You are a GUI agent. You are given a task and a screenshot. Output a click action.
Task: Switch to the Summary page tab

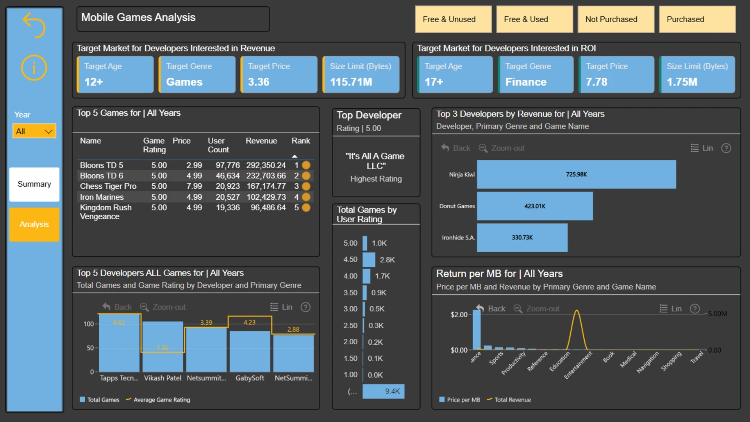coord(34,184)
